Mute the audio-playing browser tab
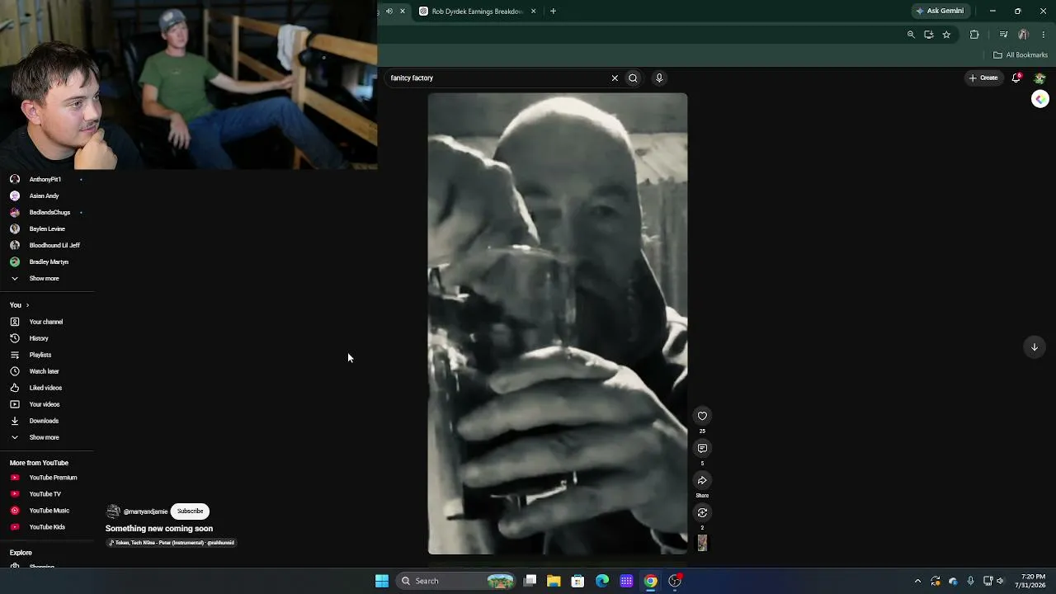The height and width of the screenshot is (594, 1056). coord(389,12)
